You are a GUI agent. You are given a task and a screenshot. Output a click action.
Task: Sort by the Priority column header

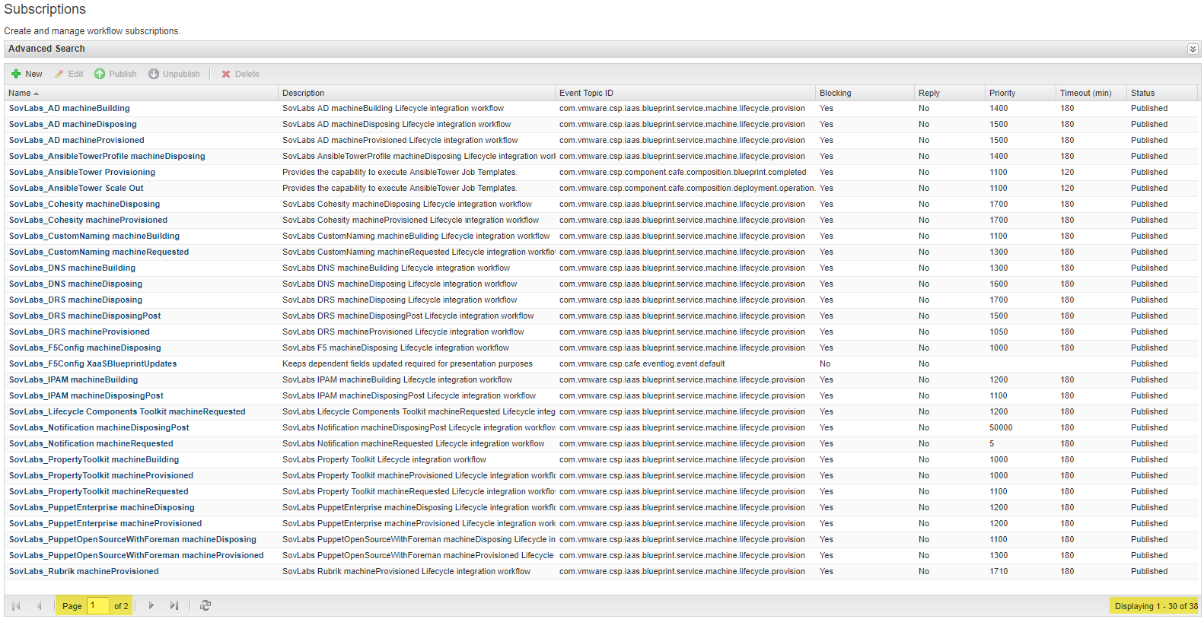click(1002, 93)
